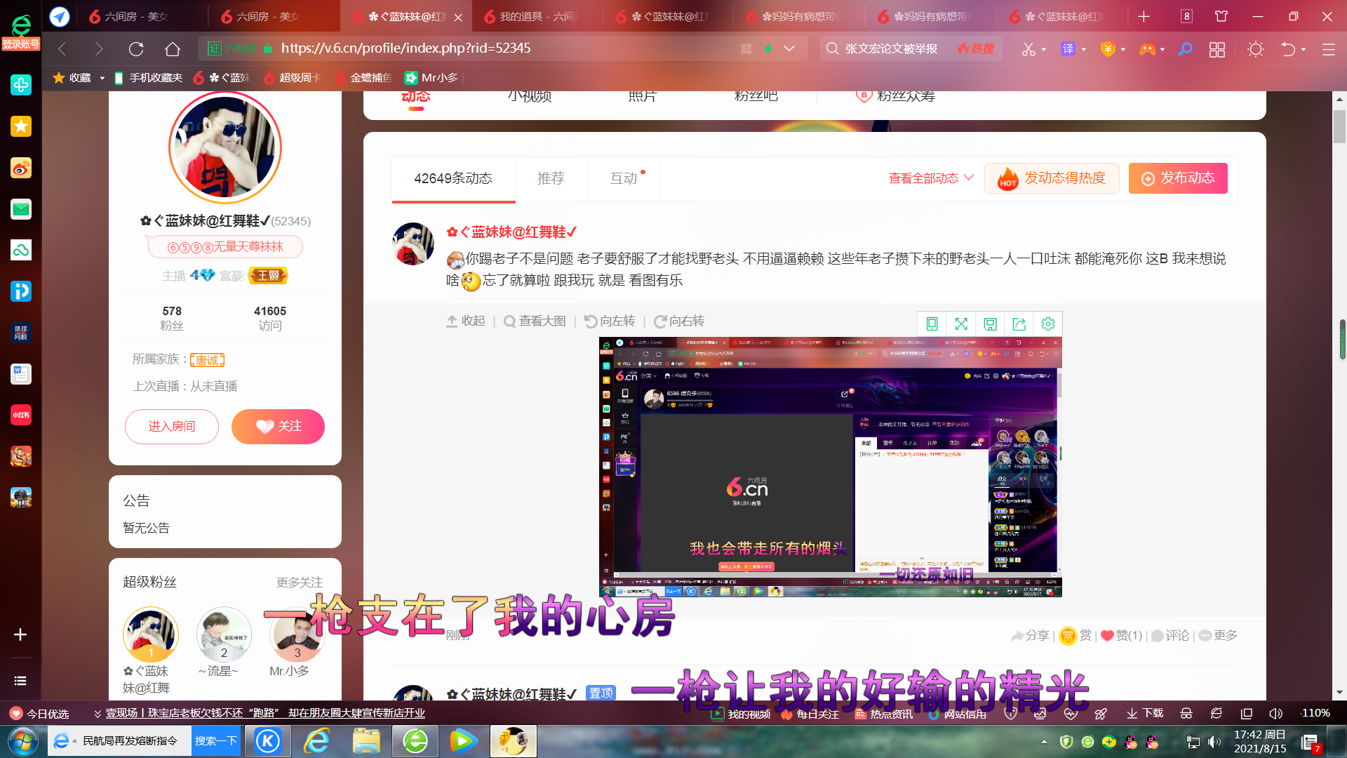Open the dropdown arrow beside scissors tool
The image size is (1347, 758).
pyautogui.click(x=1044, y=49)
